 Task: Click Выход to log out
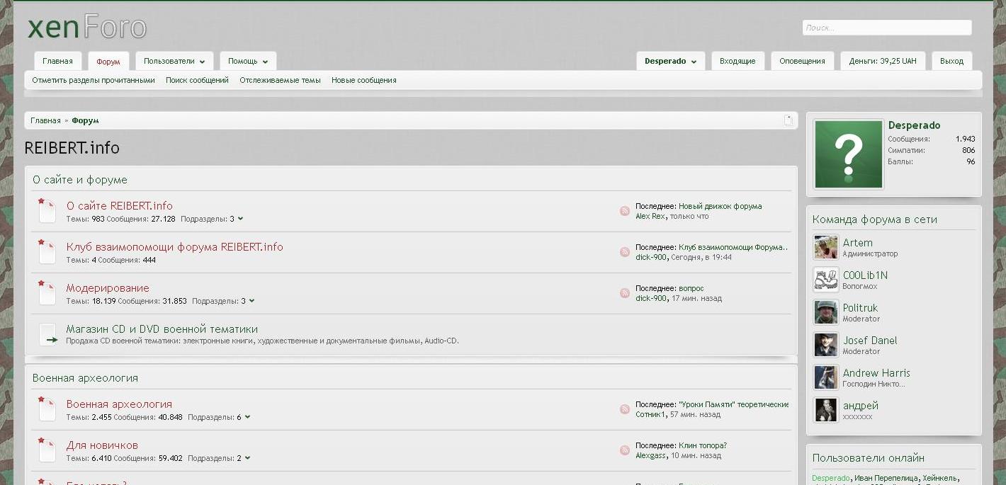coord(951,62)
